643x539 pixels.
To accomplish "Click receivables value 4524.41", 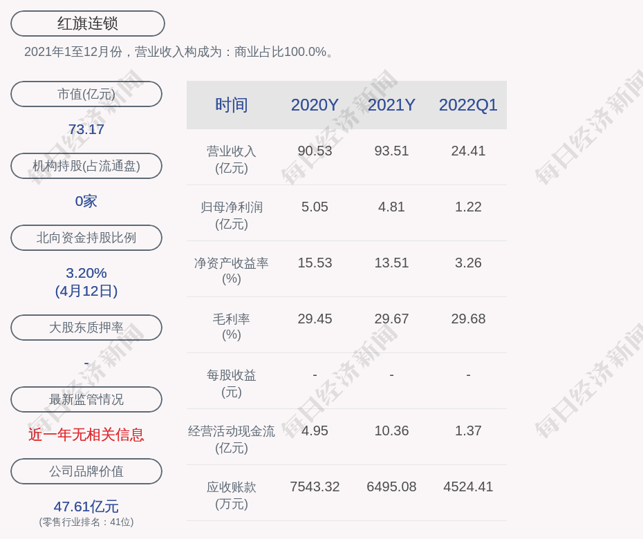I will 468,487.
